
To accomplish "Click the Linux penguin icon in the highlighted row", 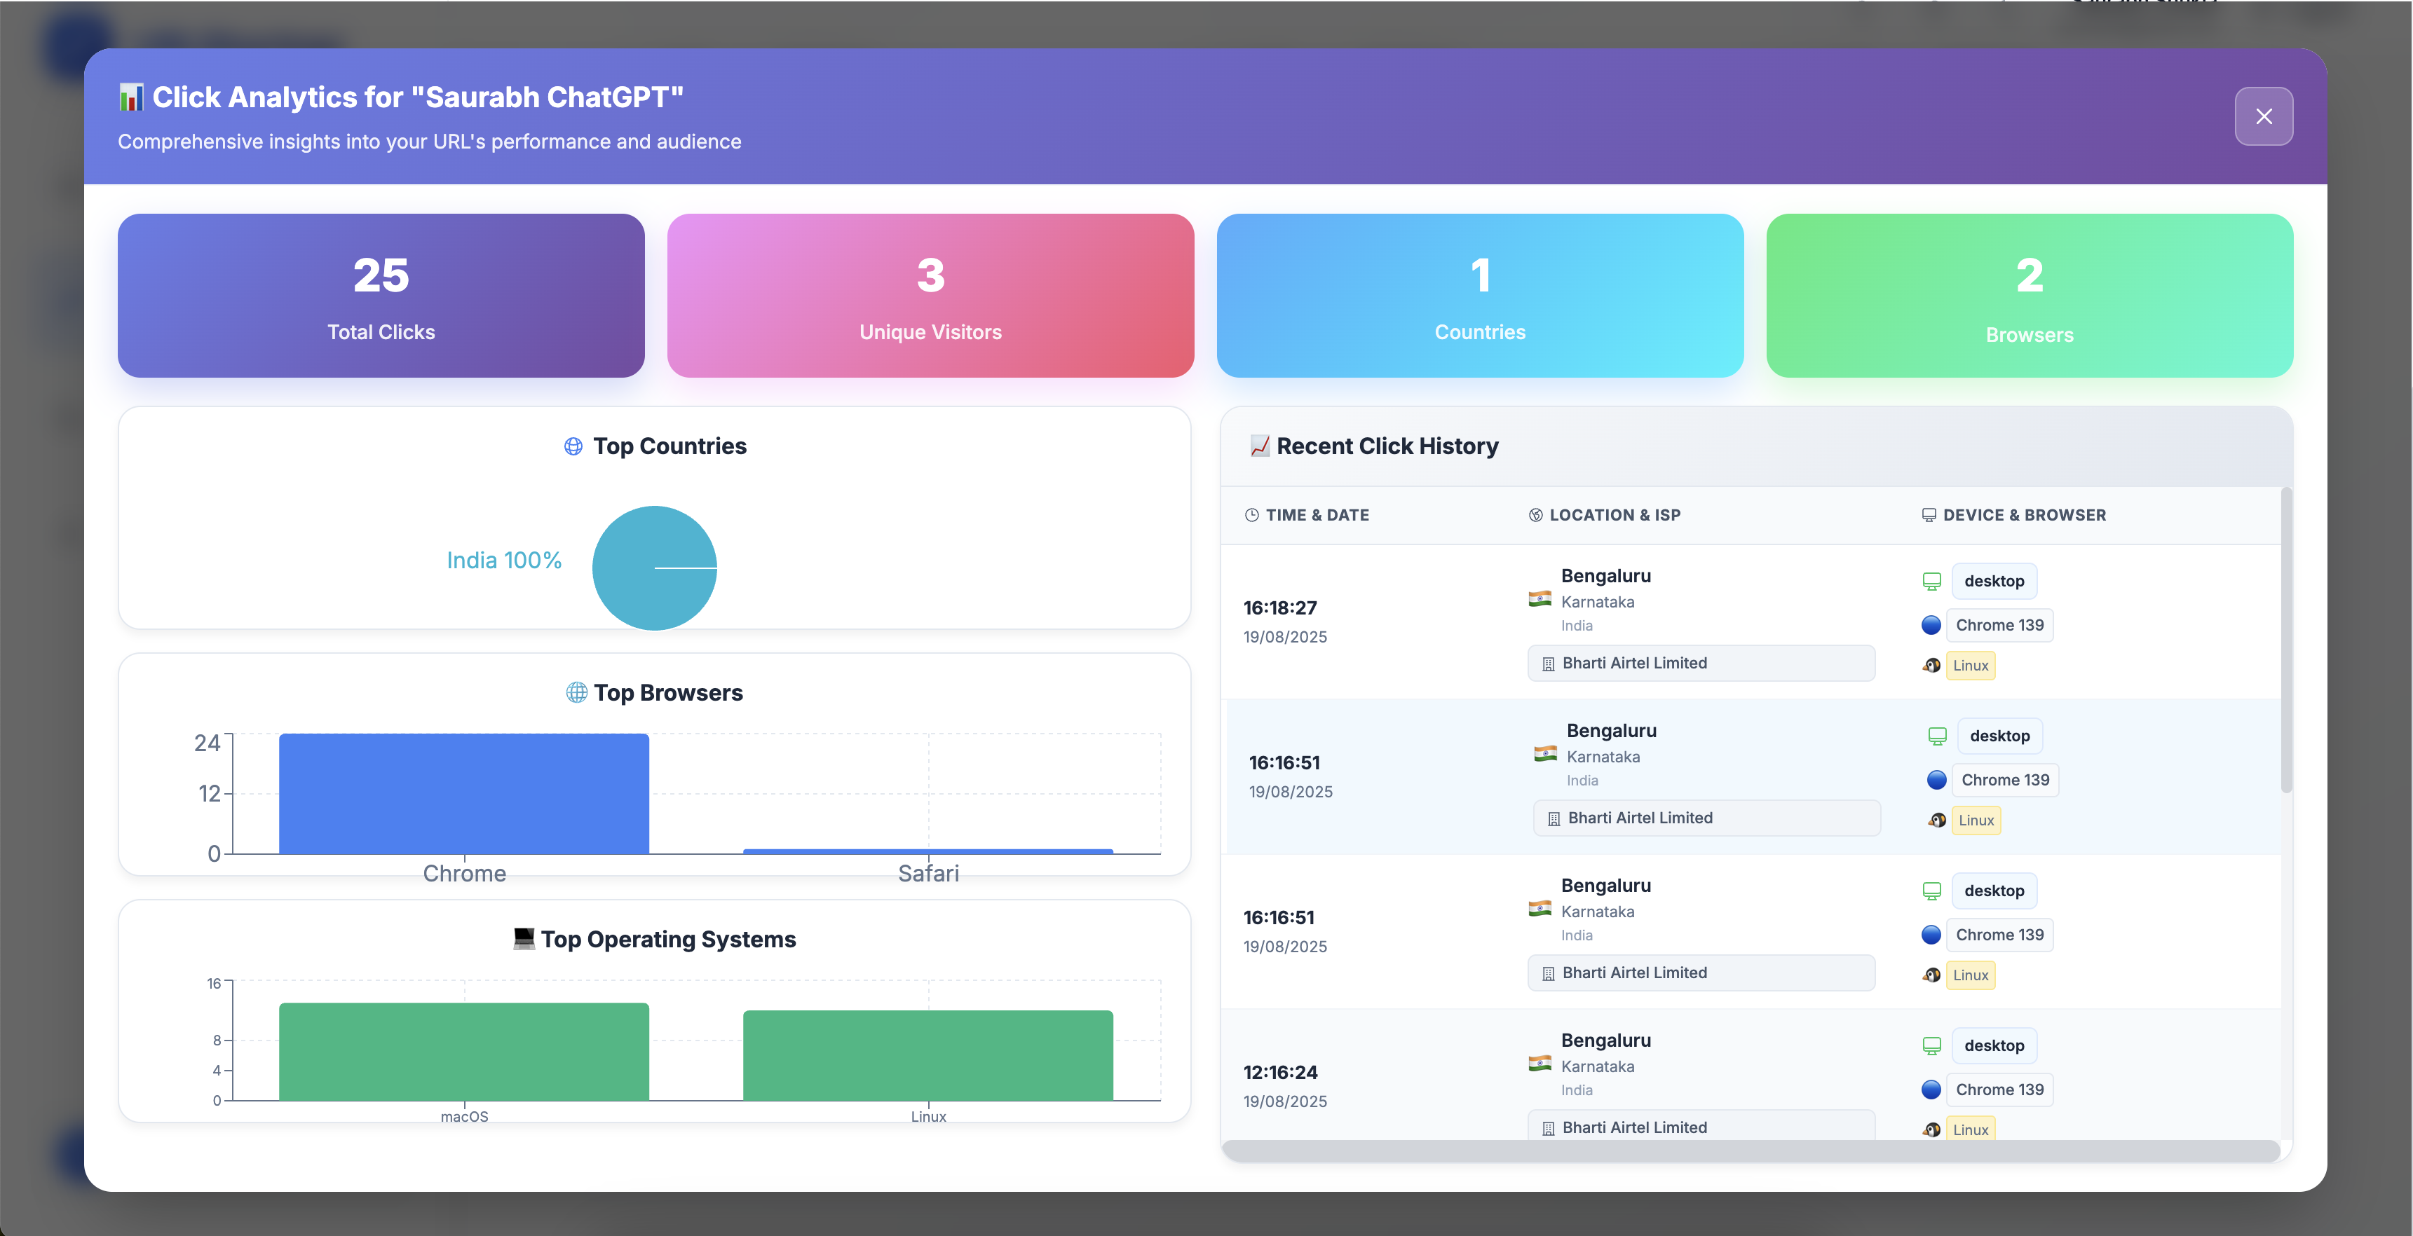I will click(x=1936, y=820).
